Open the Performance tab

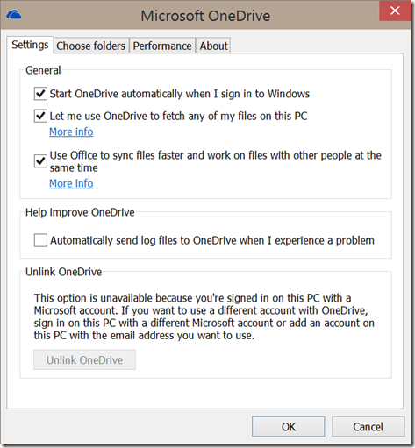point(162,46)
